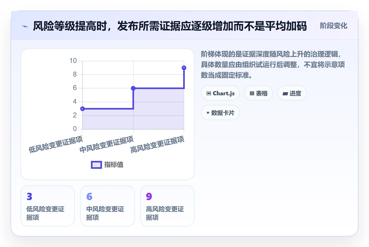Click the 阶段变化 label in the header
This screenshot has width=369, height=247.
(333, 26)
